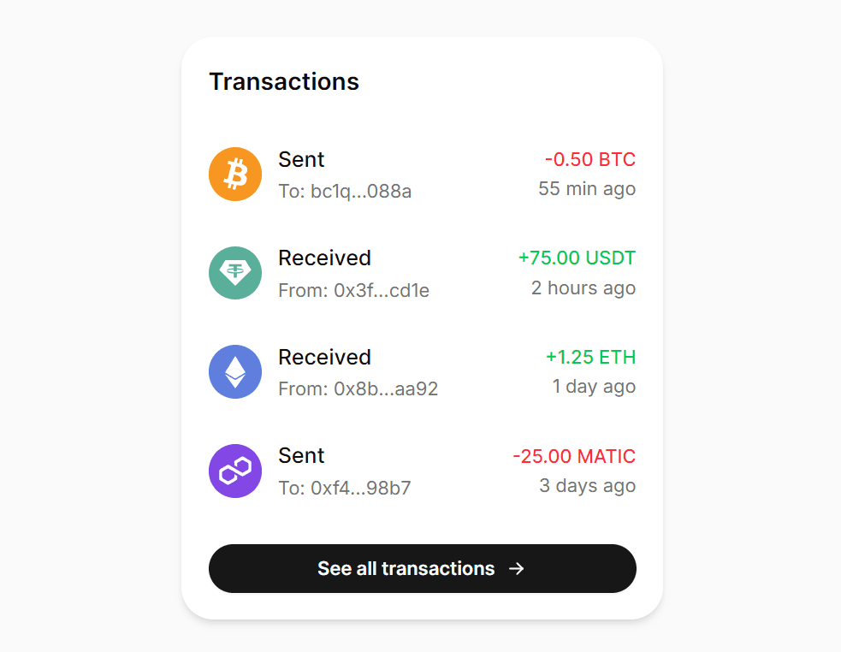Viewport: 841px width, 652px height.
Task: Select the Transactions heading
Action: pyautogui.click(x=283, y=81)
